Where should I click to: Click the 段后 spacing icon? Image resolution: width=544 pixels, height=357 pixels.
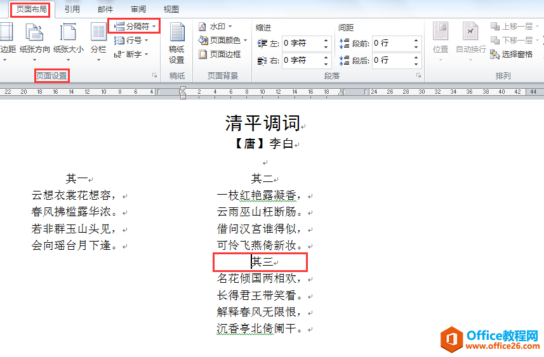[345, 61]
